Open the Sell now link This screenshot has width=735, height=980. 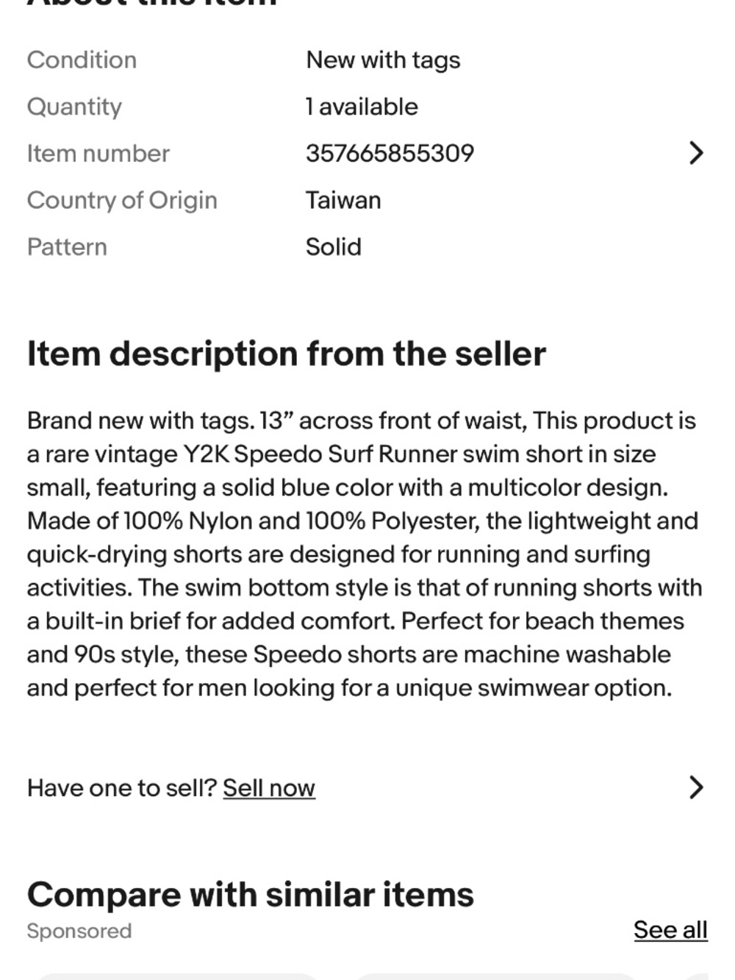pos(269,787)
